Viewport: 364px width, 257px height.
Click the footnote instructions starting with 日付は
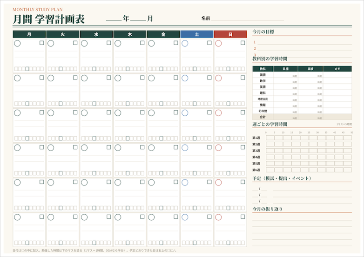94,250
